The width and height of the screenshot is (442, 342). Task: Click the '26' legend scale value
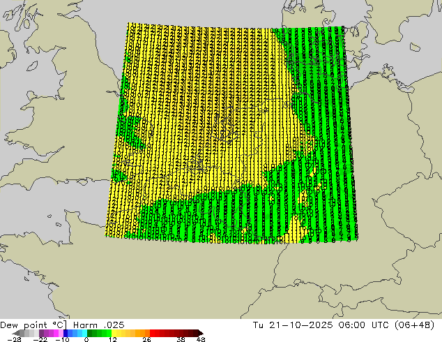pos(146,339)
